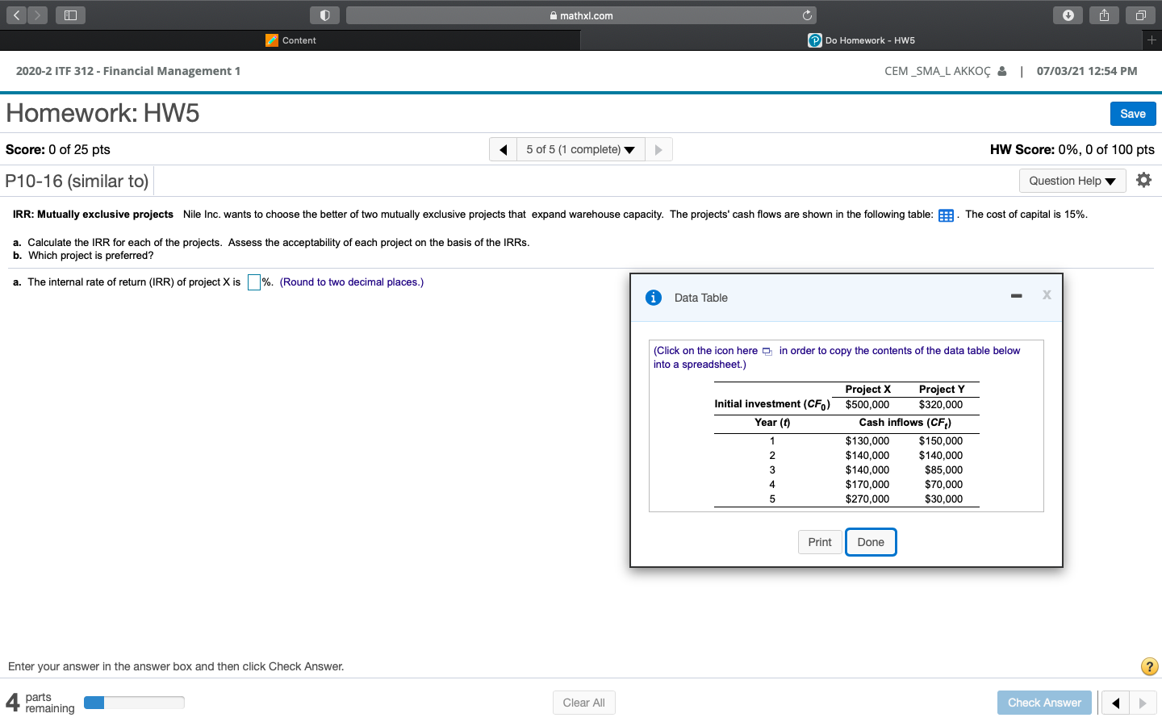Click the user profile icon next to CEM _SMA_L AKKOÇ
The image size is (1162, 726).
pos(1004,71)
